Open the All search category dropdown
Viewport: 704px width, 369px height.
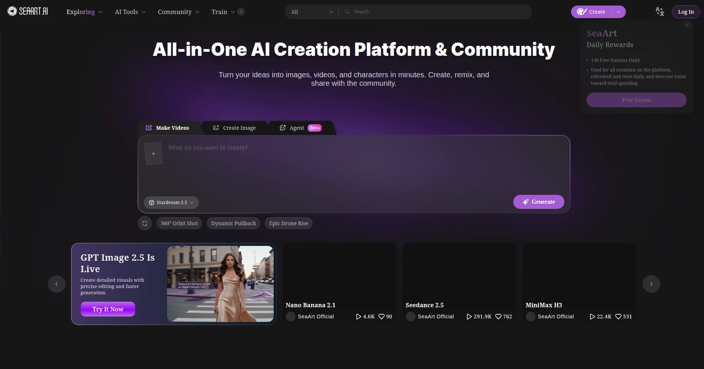point(312,12)
